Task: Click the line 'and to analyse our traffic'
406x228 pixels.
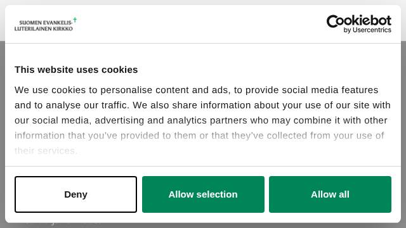Action: click(x=202, y=105)
